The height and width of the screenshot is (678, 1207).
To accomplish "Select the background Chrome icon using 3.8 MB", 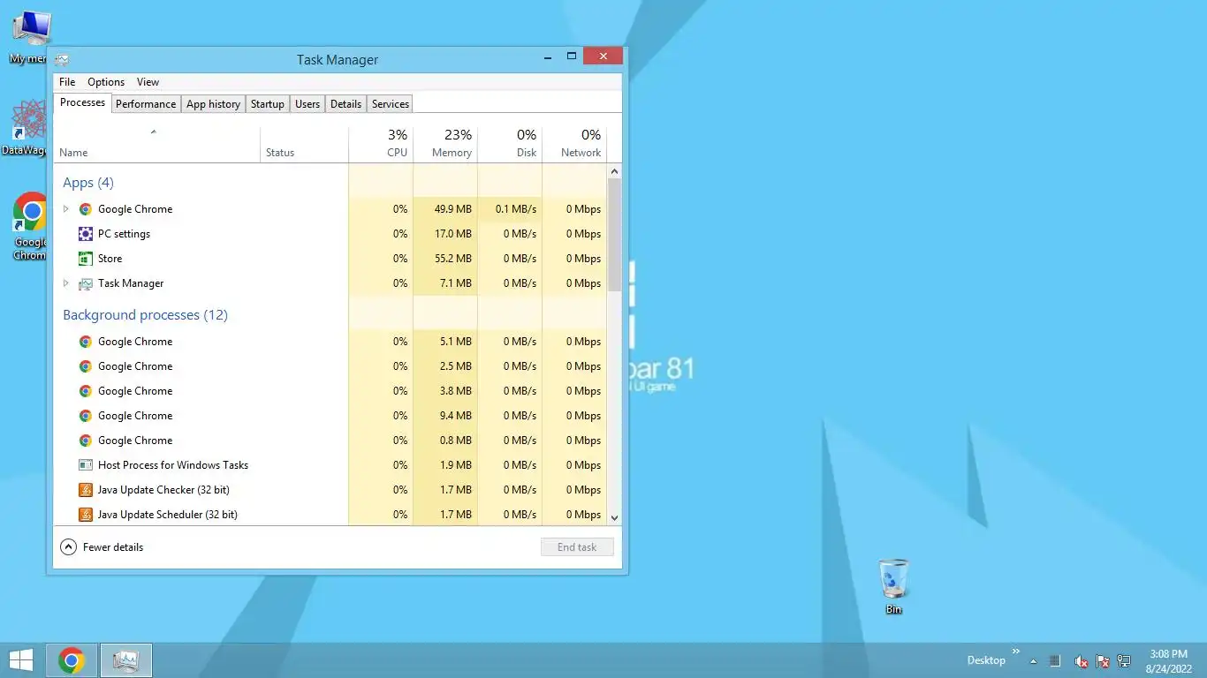I will [x=86, y=391].
